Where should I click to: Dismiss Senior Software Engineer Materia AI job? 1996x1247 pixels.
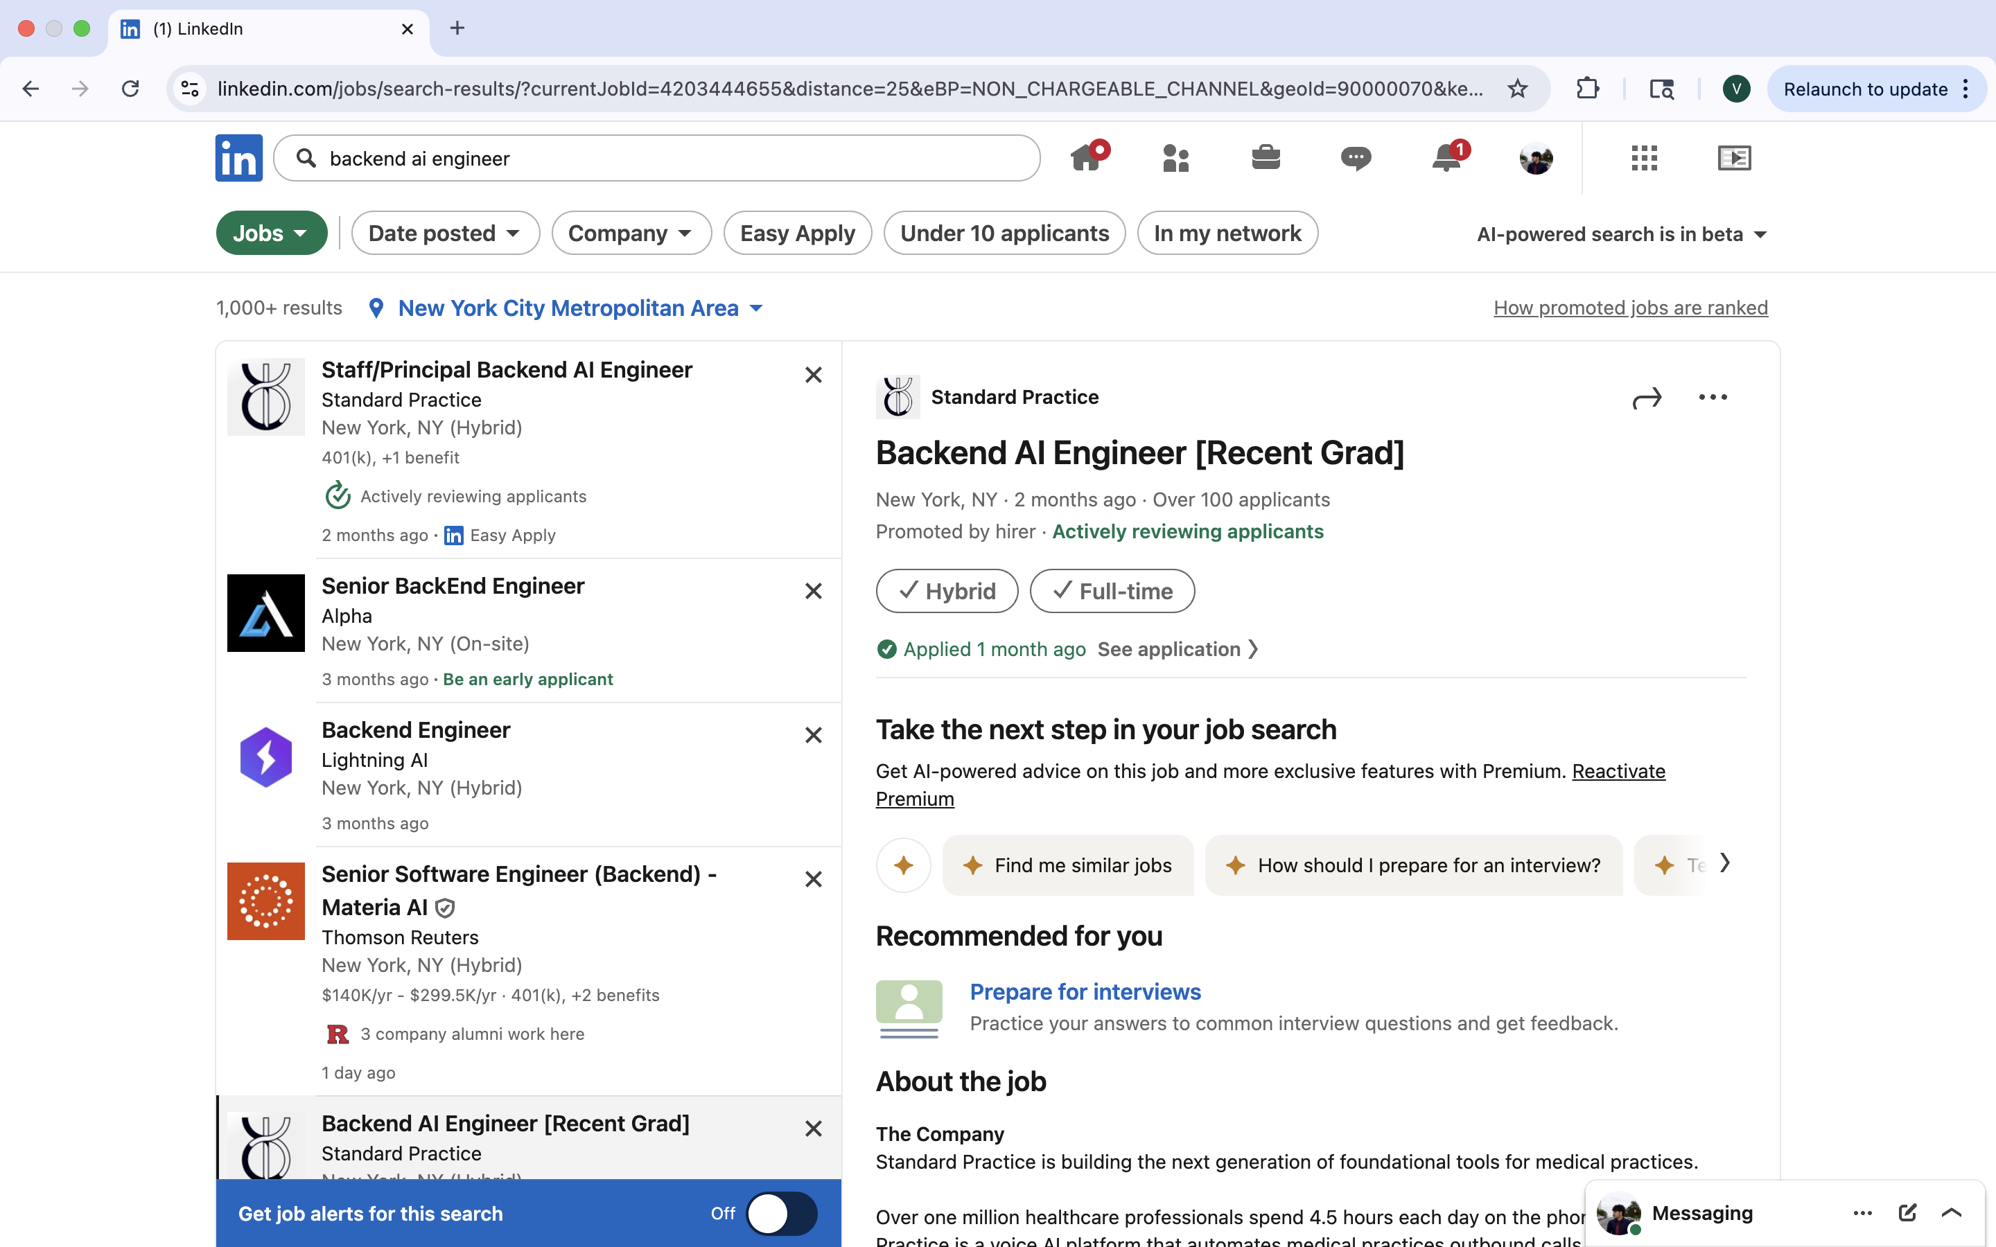tap(813, 879)
